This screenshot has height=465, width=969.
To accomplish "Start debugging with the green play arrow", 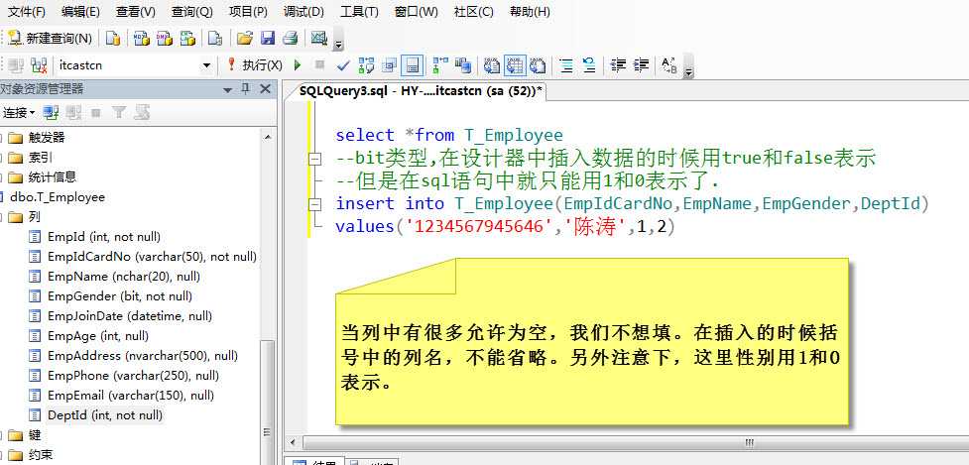I will coord(298,64).
